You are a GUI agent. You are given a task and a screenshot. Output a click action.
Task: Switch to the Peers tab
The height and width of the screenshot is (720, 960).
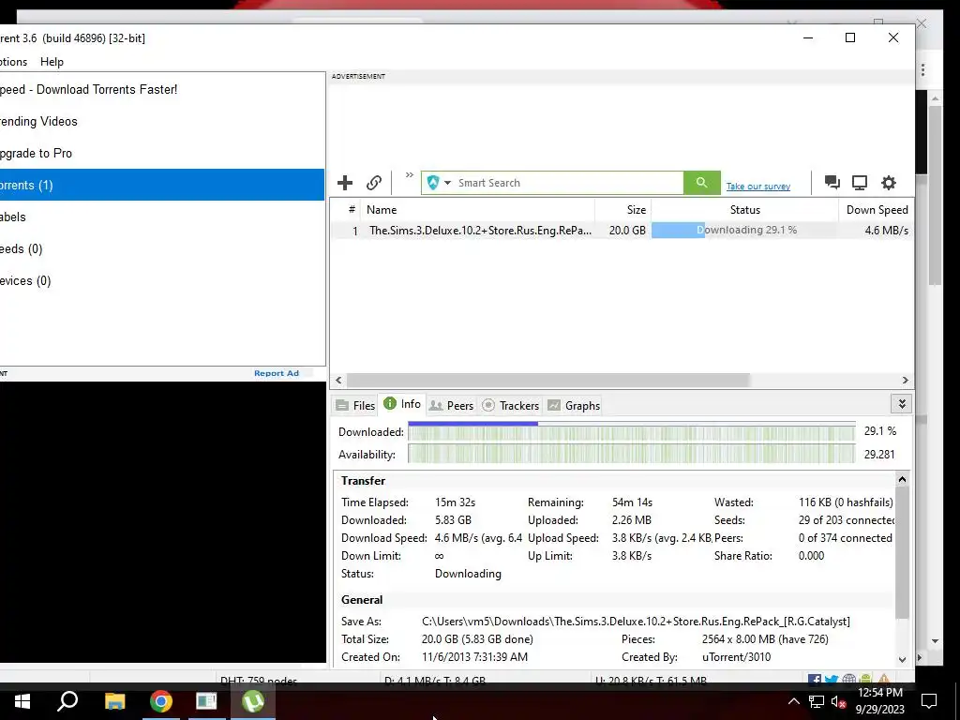[451, 405]
